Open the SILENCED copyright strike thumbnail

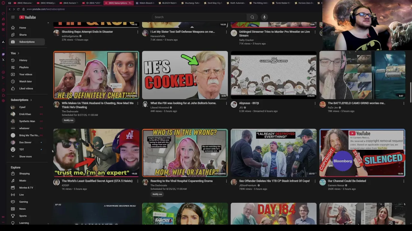pyautogui.click(x=362, y=153)
